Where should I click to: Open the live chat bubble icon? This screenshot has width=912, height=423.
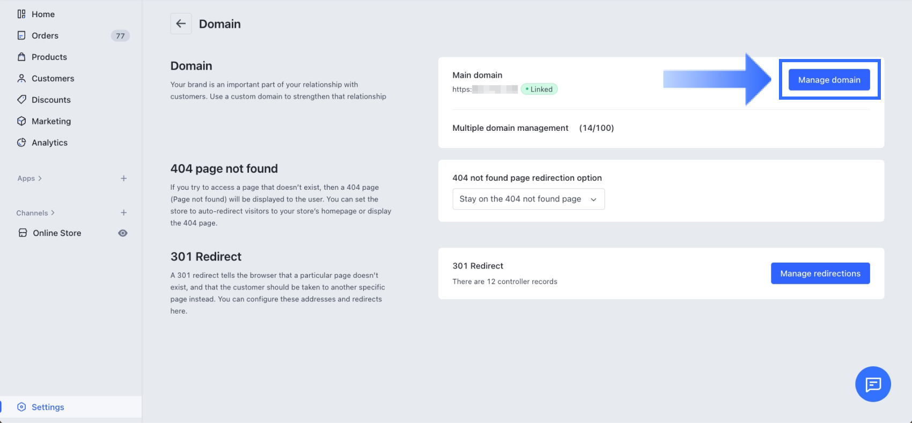click(x=873, y=384)
